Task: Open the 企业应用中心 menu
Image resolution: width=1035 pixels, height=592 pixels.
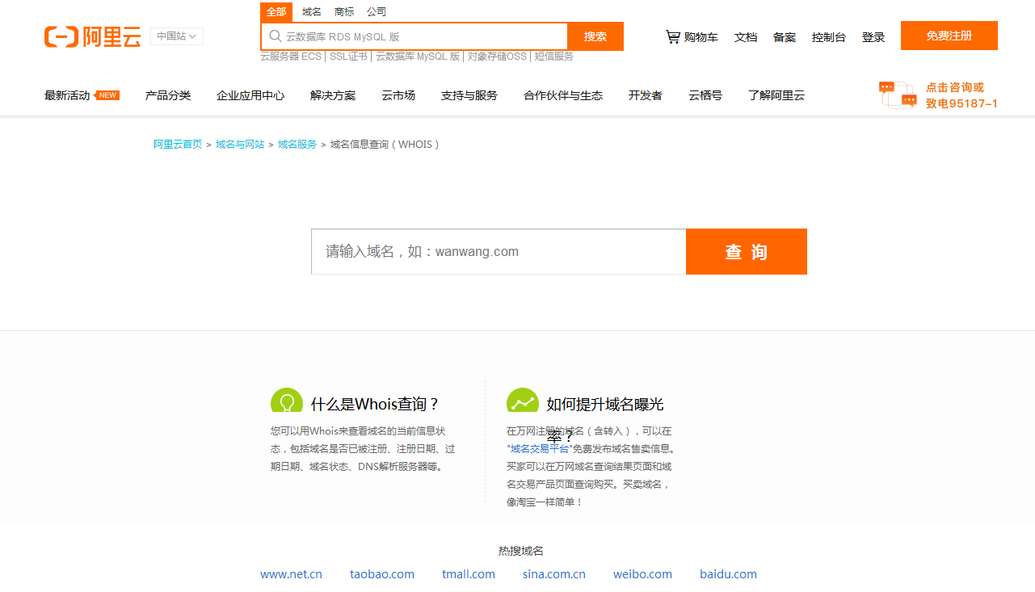Action: point(250,95)
